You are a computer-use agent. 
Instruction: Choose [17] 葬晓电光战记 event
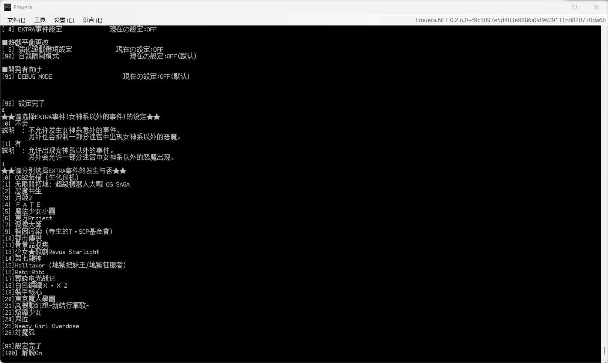(29, 279)
